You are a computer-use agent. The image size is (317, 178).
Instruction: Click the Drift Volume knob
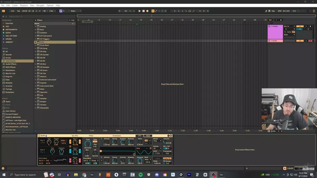165,141
